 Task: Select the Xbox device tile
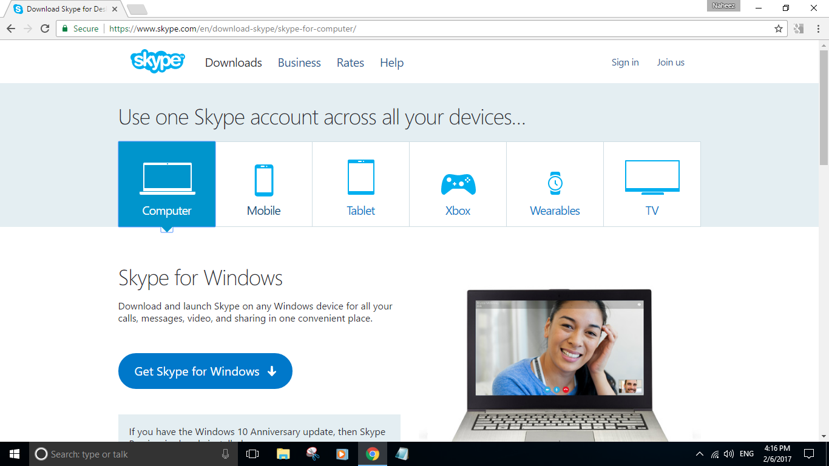(458, 184)
